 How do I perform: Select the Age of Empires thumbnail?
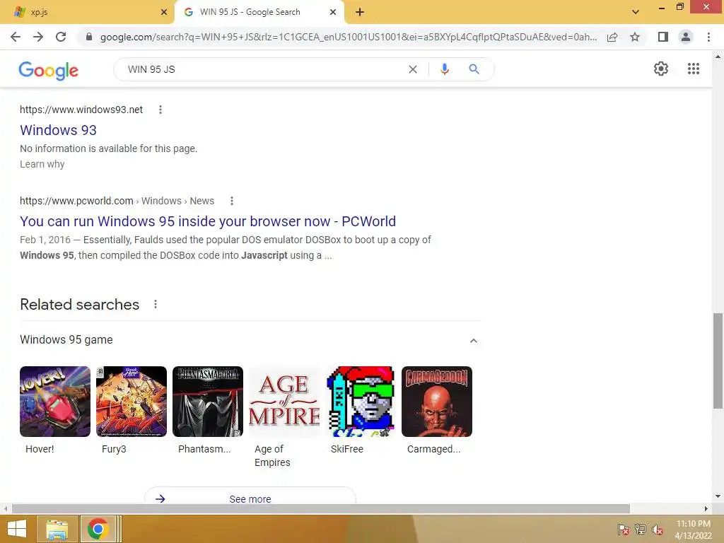coord(284,402)
